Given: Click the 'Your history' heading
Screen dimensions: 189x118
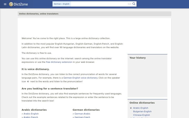Looking at the screenshot, I should [138, 58].
